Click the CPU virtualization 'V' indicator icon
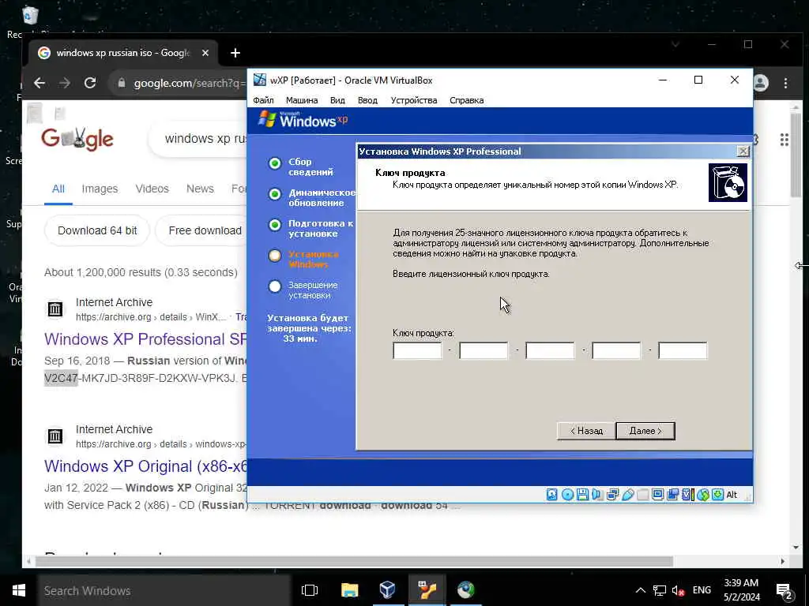 (687, 495)
